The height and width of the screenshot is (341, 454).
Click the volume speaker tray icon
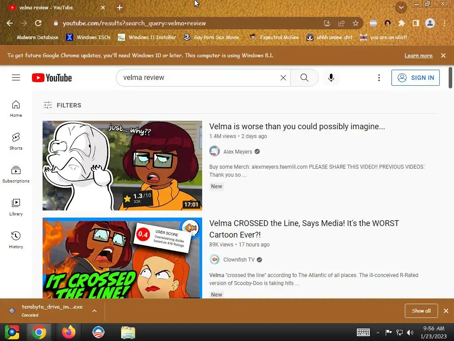click(x=410, y=332)
